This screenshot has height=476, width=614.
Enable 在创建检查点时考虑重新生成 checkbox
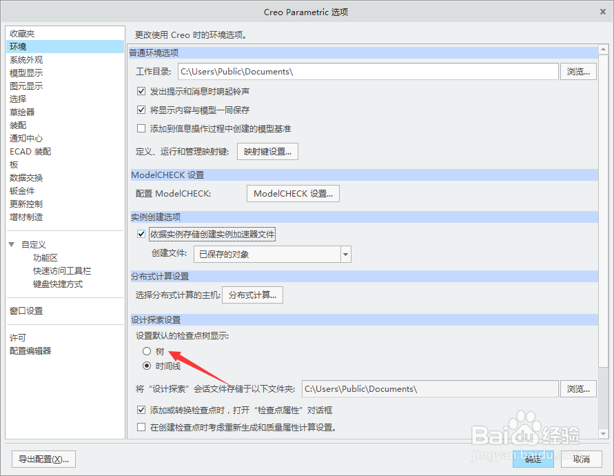(x=141, y=428)
